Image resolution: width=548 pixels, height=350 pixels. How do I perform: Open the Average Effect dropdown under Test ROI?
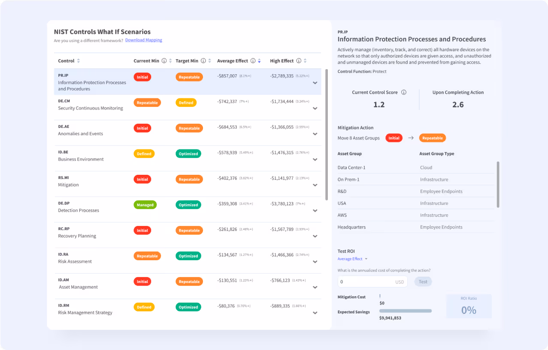[x=352, y=259]
